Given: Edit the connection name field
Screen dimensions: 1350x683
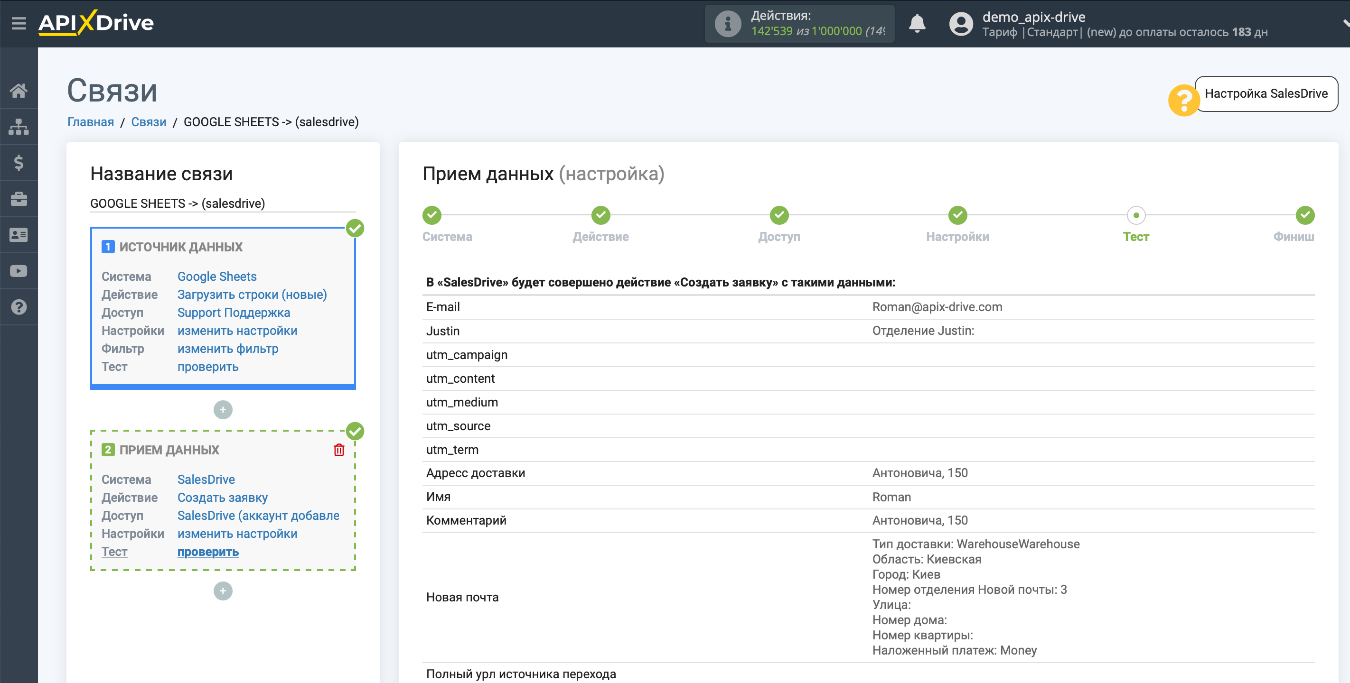Looking at the screenshot, I should 223,203.
